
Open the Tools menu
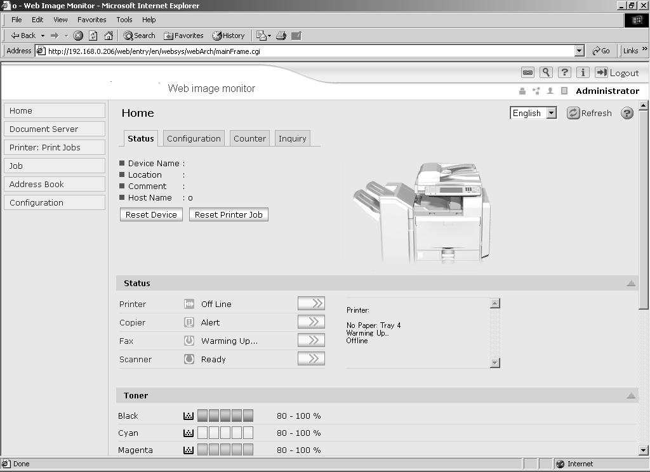[x=124, y=20]
